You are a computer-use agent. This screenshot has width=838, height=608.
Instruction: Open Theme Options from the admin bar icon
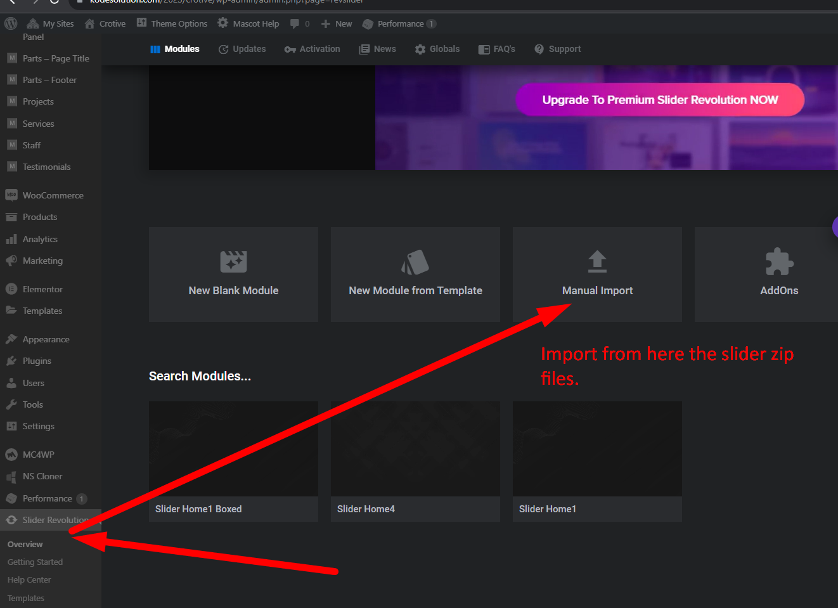[142, 23]
